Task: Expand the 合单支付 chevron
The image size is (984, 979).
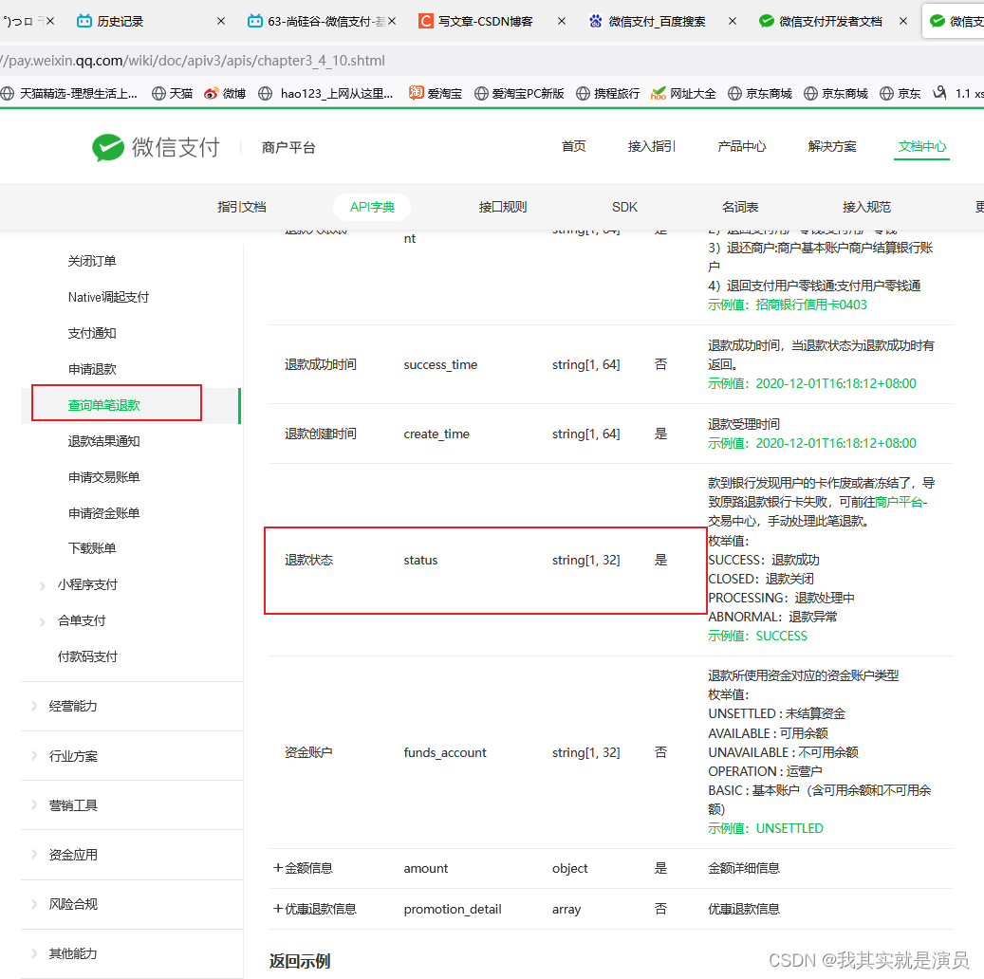Action: click(x=42, y=622)
